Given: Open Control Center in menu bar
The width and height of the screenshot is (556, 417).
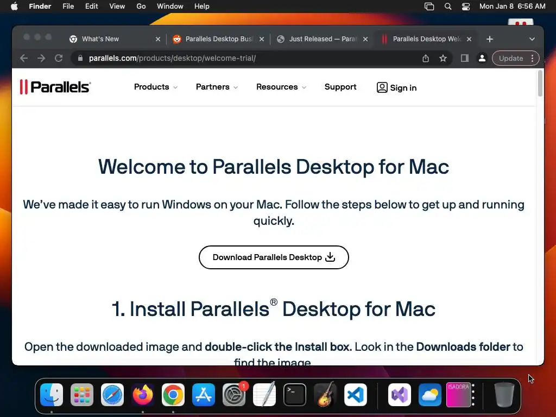Looking at the screenshot, I should (x=465, y=7).
